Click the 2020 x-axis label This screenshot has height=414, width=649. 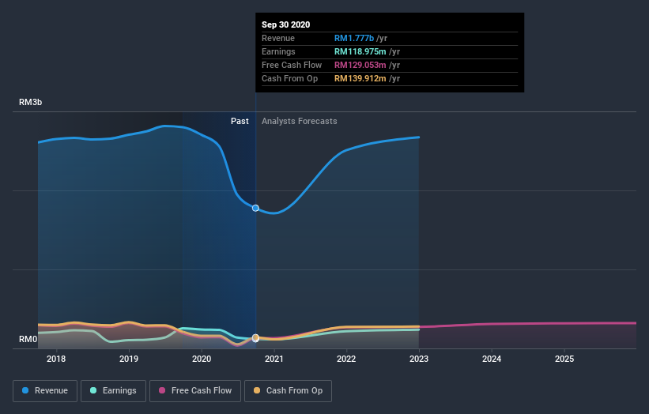pos(202,359)
